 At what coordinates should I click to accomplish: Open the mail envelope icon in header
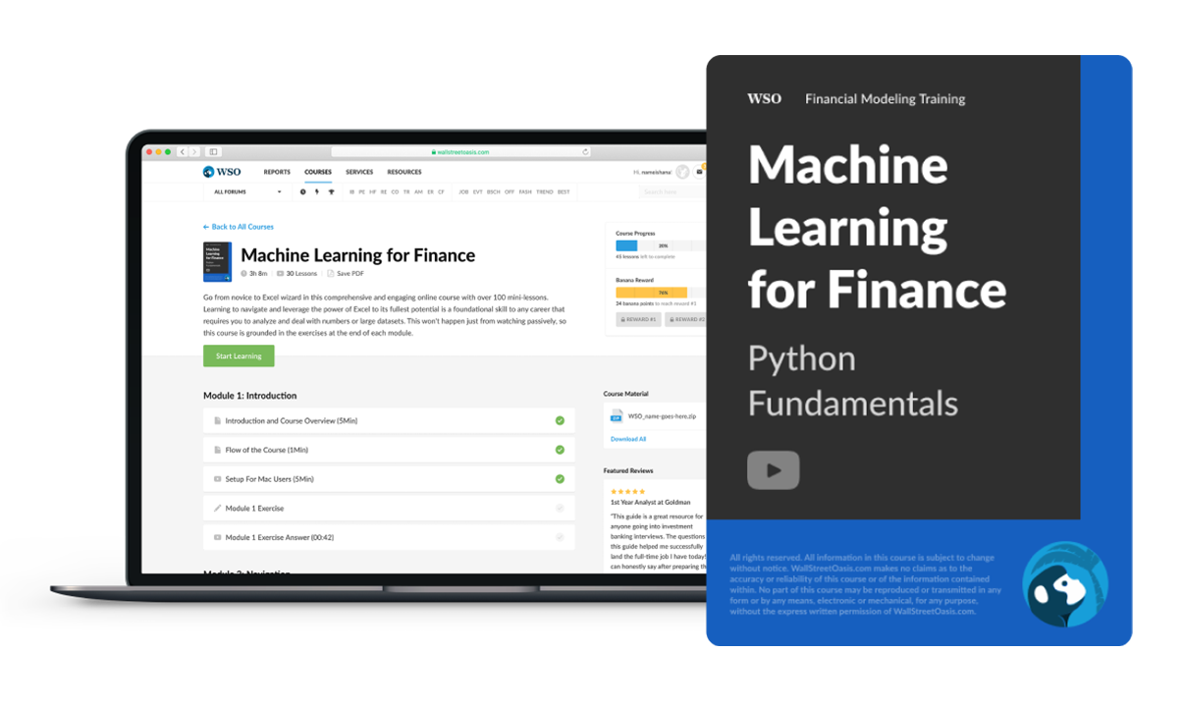pos(699,172)
